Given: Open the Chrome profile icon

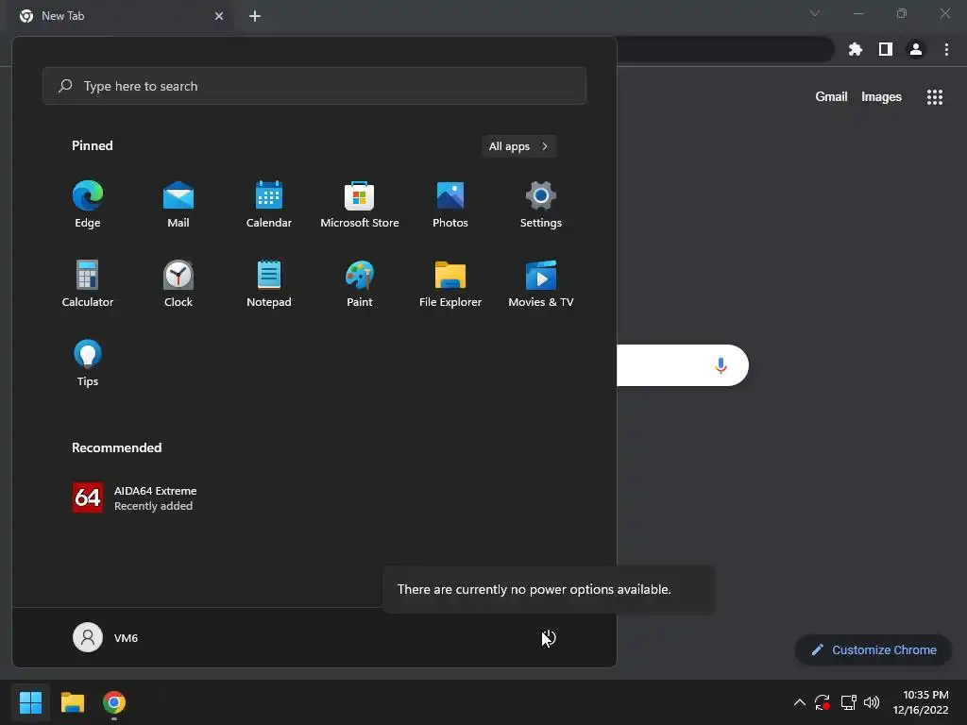Looking at the screenshot, I should [916, 49].
